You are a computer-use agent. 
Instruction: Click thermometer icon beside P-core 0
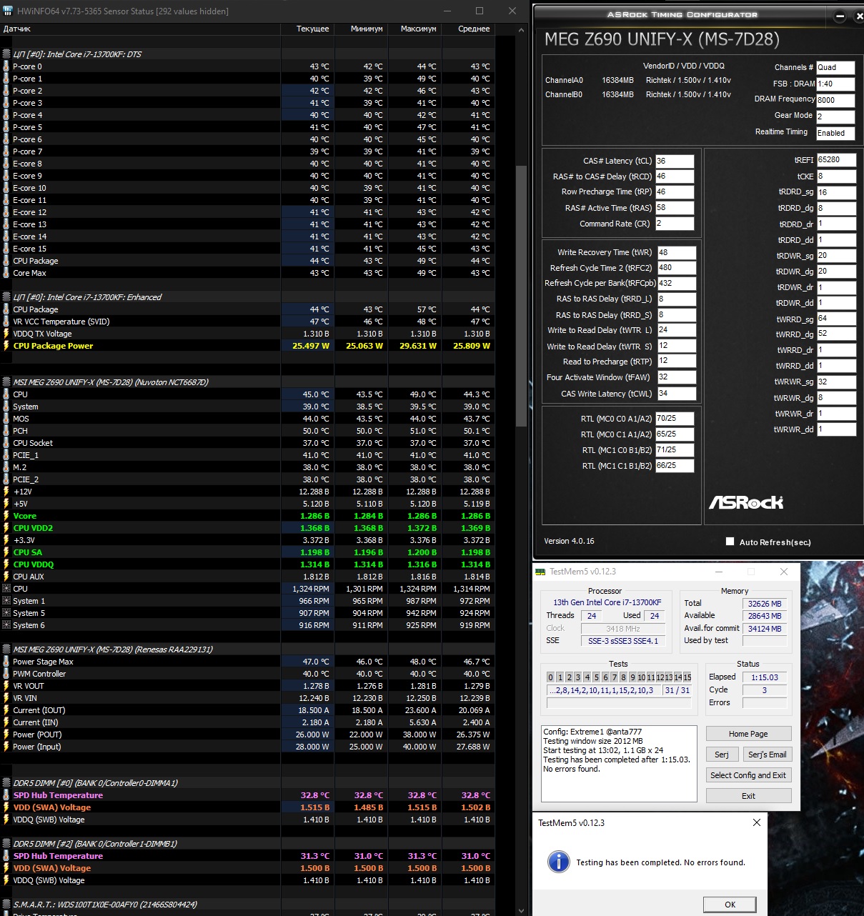(6, 66)
